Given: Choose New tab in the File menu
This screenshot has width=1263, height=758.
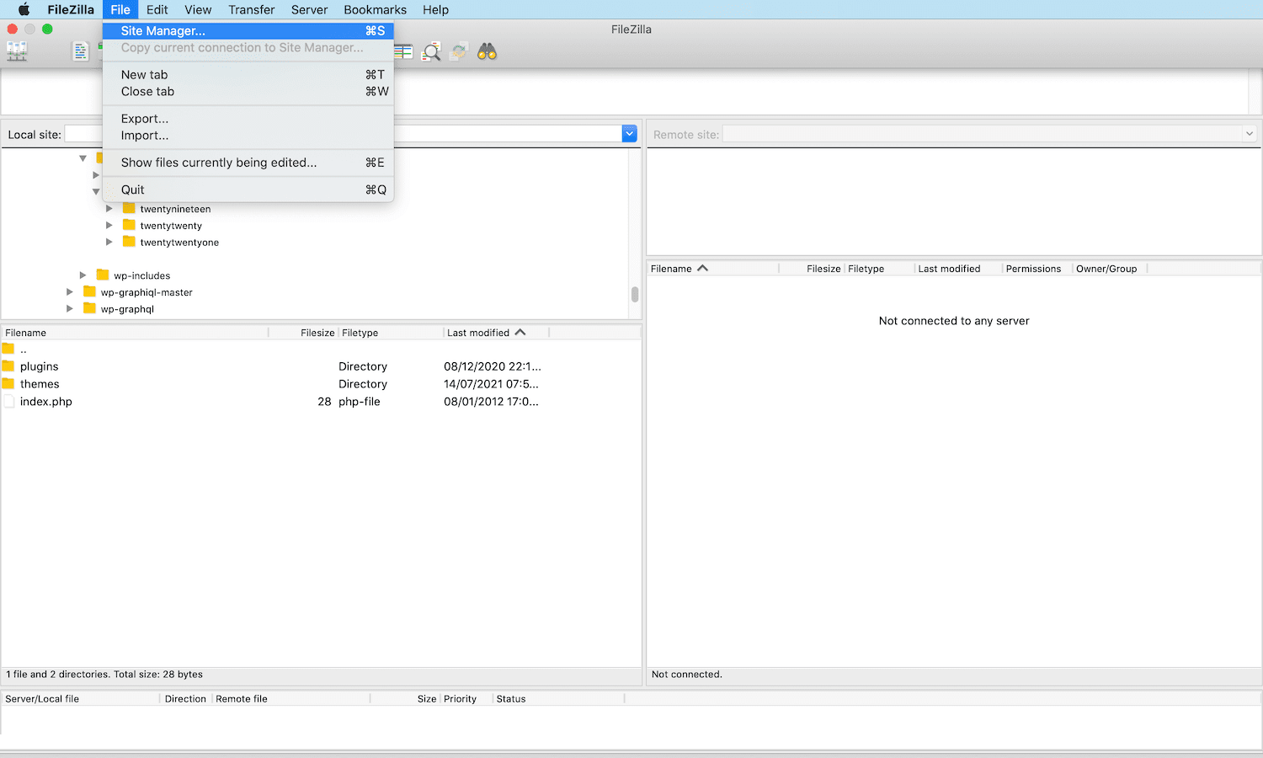Looking at the screenshot, I should tap(144, 74).
